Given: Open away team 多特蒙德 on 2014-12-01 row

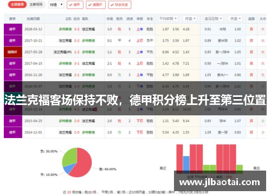Looking at the screenshot, I should click(x=88, y=133).
